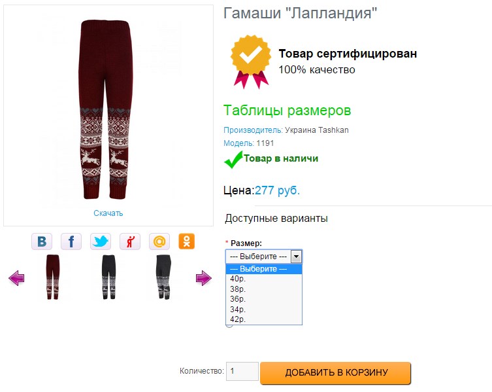This screenshot has width=492, height=392.
Task: Share via VKontakte icon
Action: pos(42,241)
